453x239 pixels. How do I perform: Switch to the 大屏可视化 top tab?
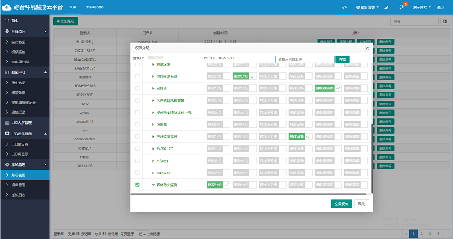coord(95,7)
